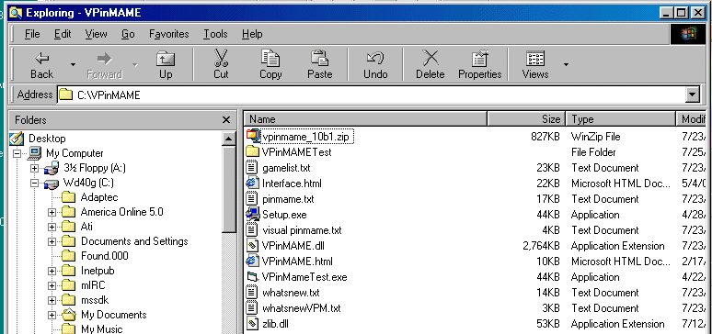
Task: Sort files by Size column header
Action: coord(526,119)
